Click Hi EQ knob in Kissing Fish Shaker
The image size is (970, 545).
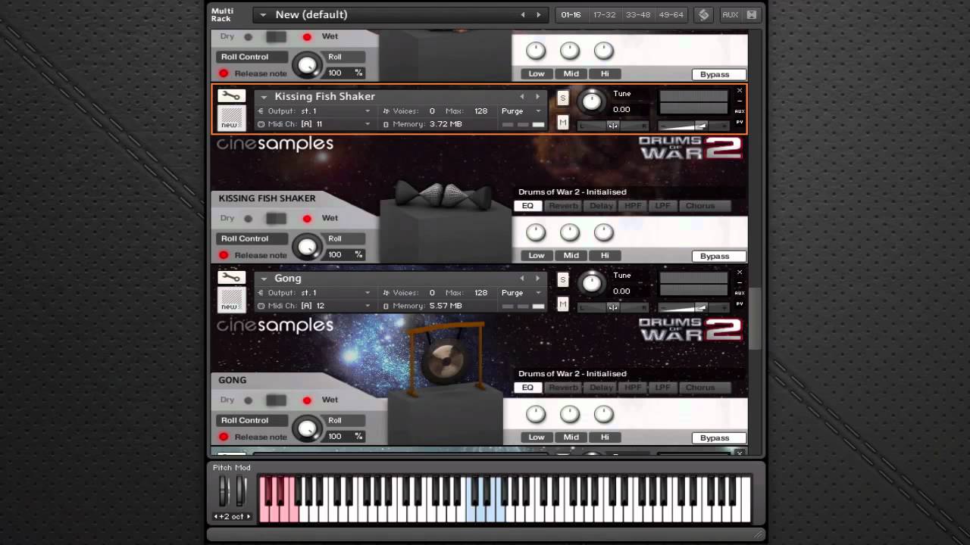click(x=603, y=232)
